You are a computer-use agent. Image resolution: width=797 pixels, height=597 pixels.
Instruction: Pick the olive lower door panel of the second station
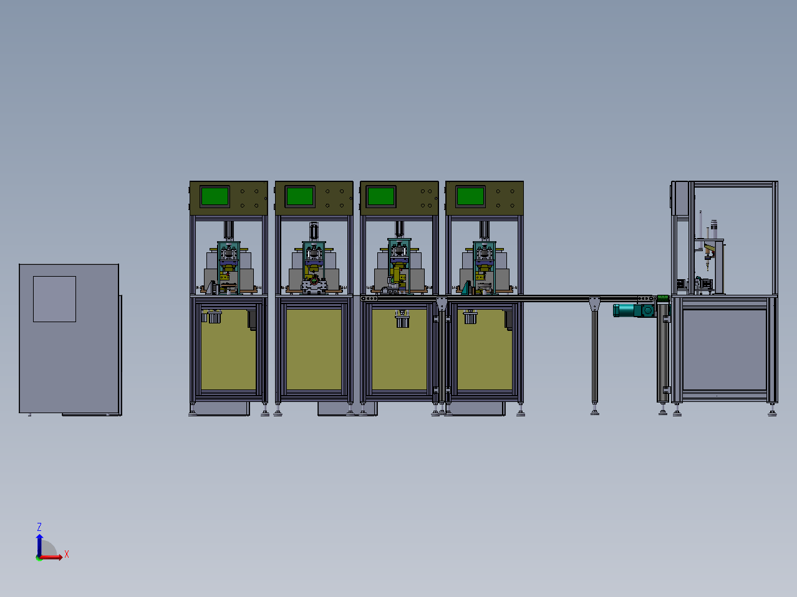pos(314,350)
